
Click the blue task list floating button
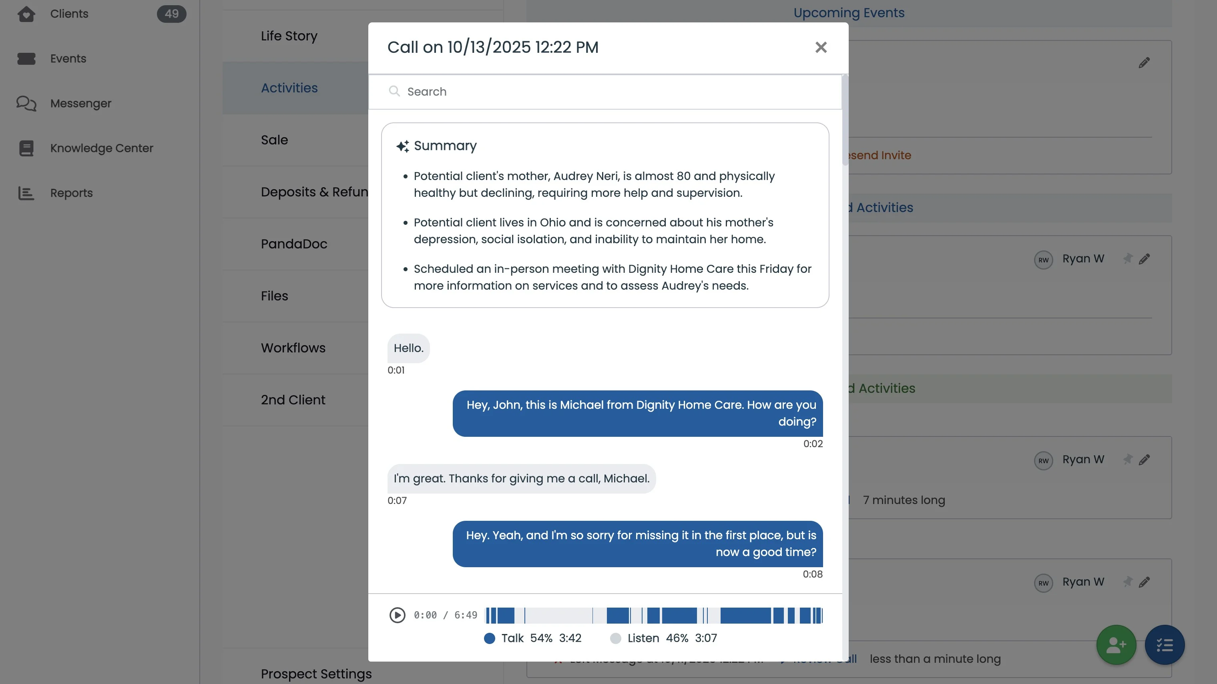click(1165, 645)
